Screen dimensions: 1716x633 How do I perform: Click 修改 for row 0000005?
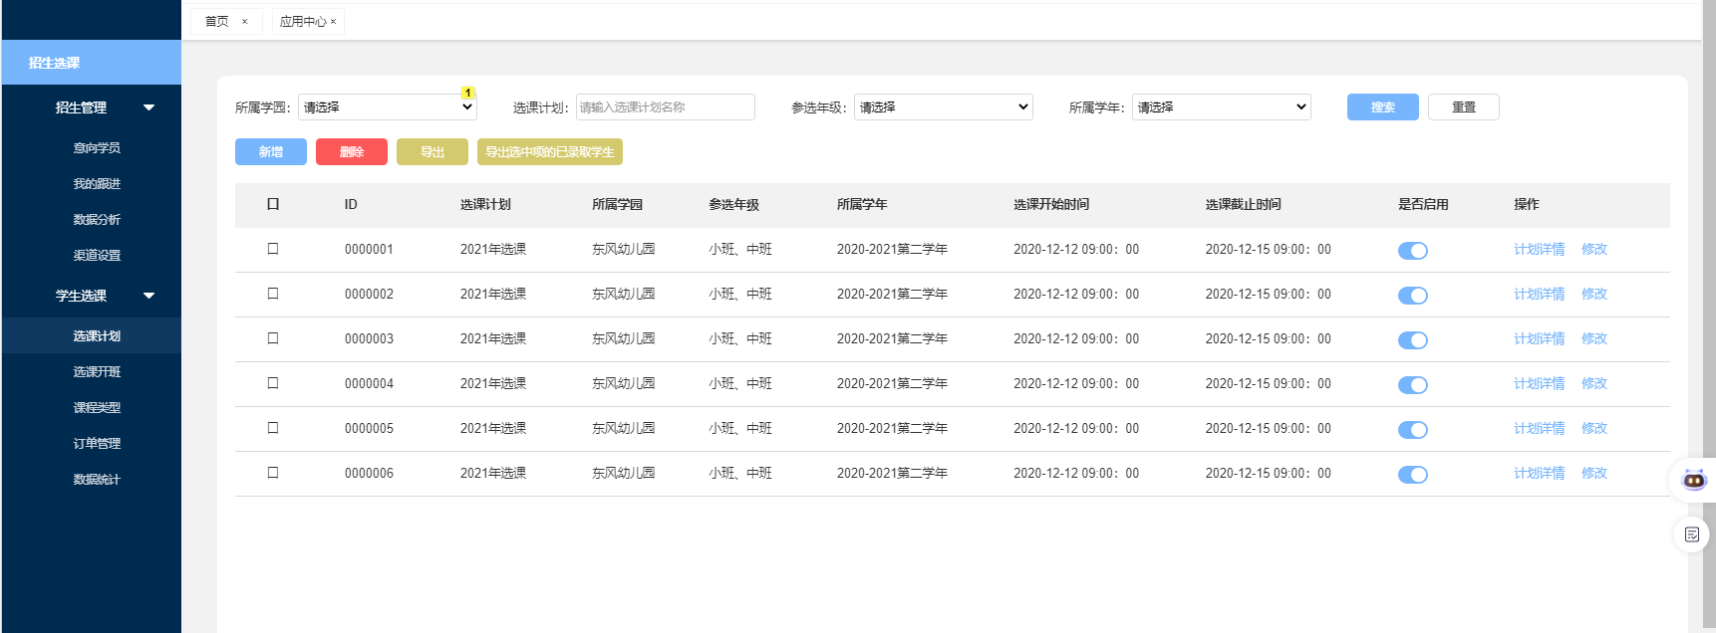pos(1594,428)
